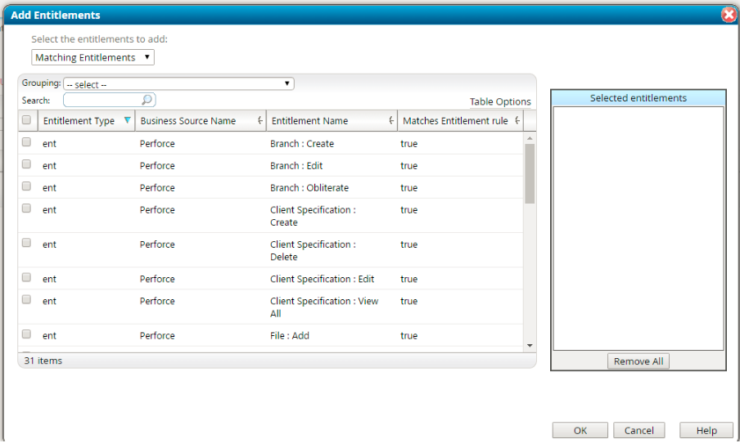The height and width of the screenshot is (448, 740).
Task: Toggle the select-all checkbox in table header
Action: 26,120
